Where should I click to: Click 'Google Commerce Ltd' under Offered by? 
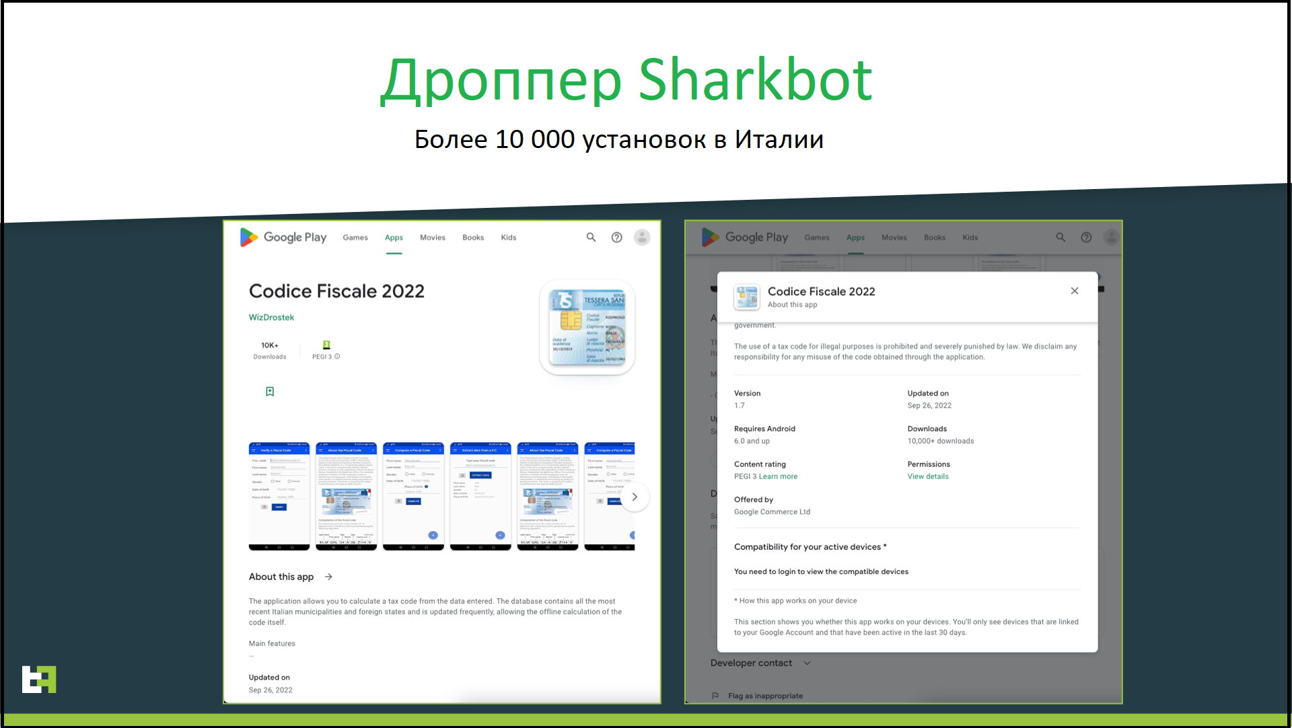click(772, 512)
